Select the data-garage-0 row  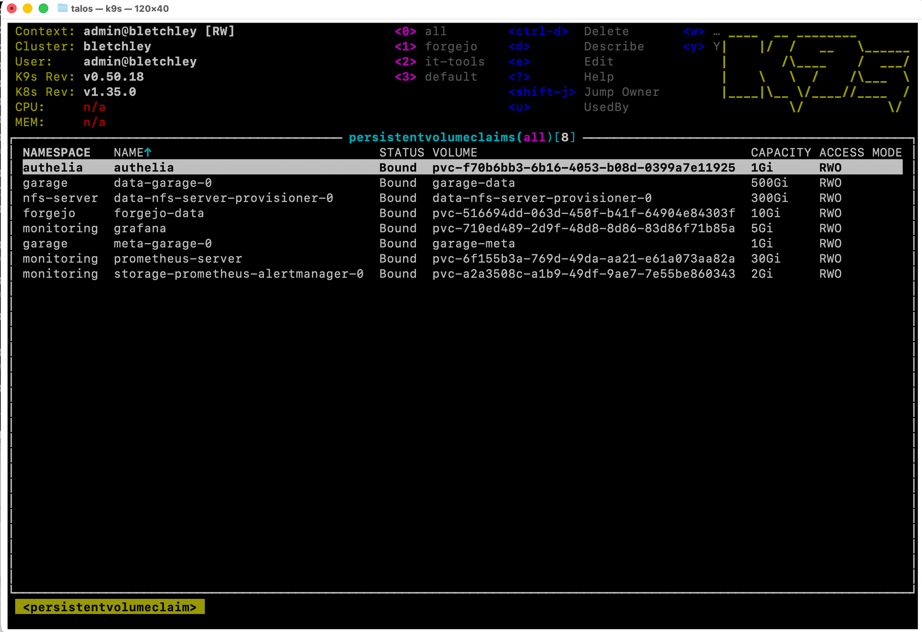point(462,183)
